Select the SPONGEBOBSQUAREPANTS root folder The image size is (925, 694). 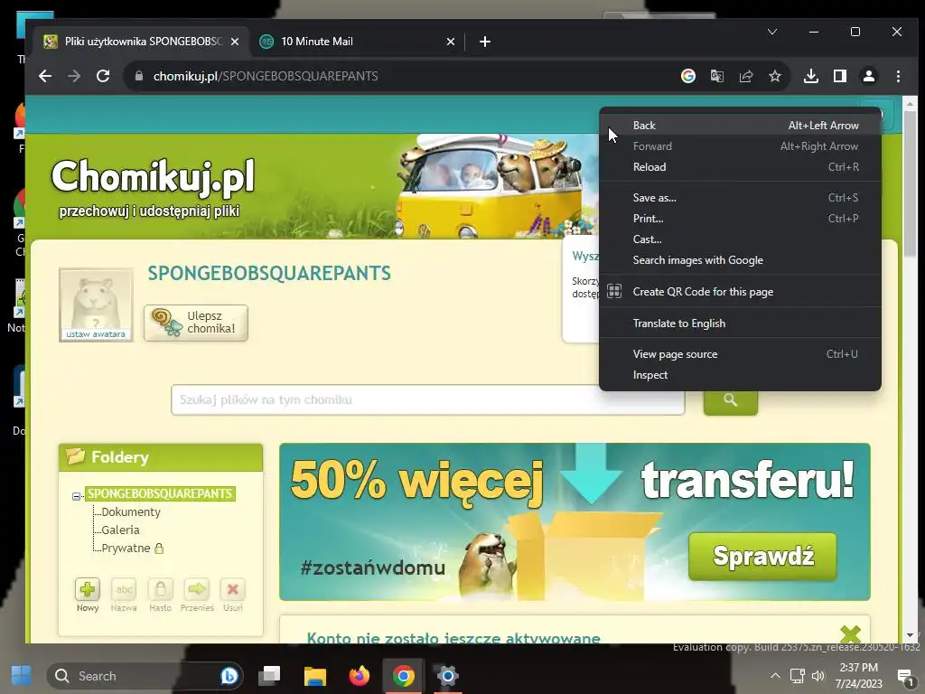160,493
